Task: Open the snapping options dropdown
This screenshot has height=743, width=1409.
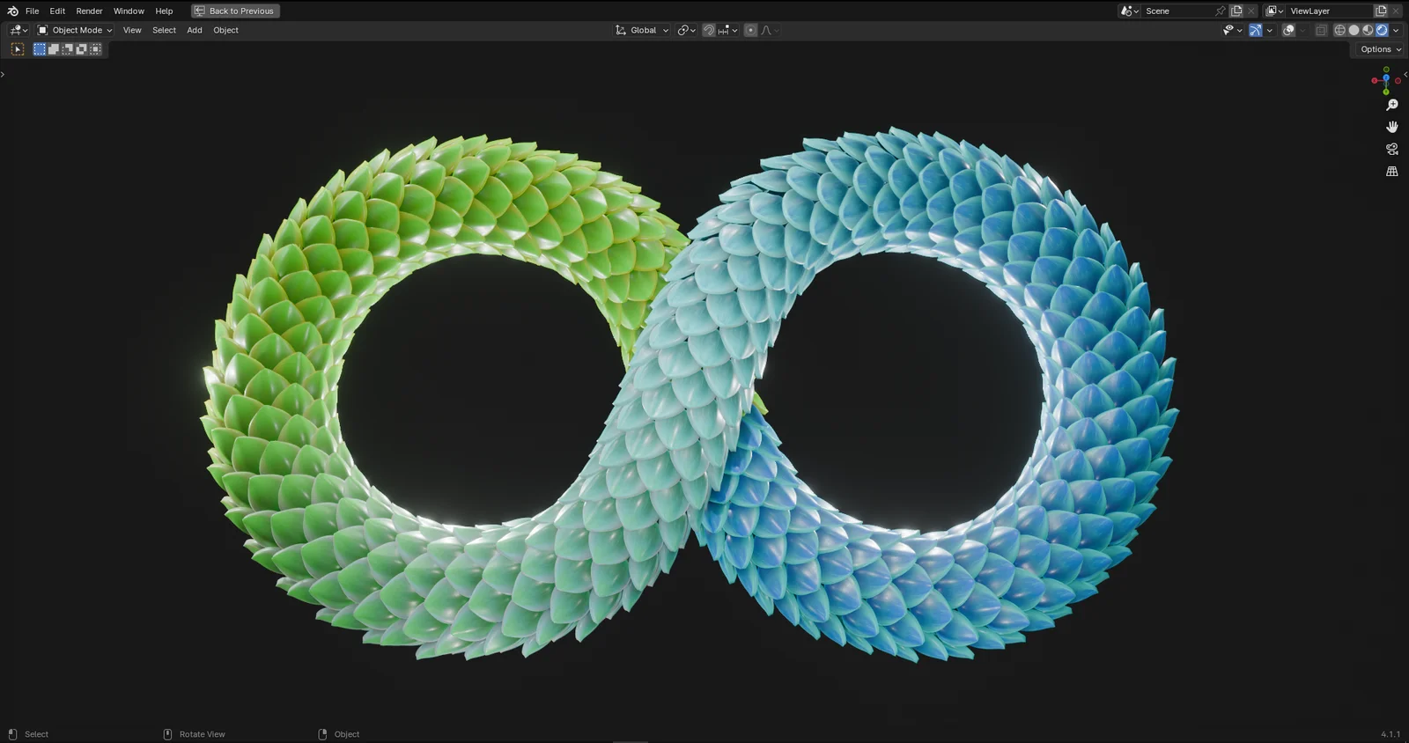Action: coord(728,30)
